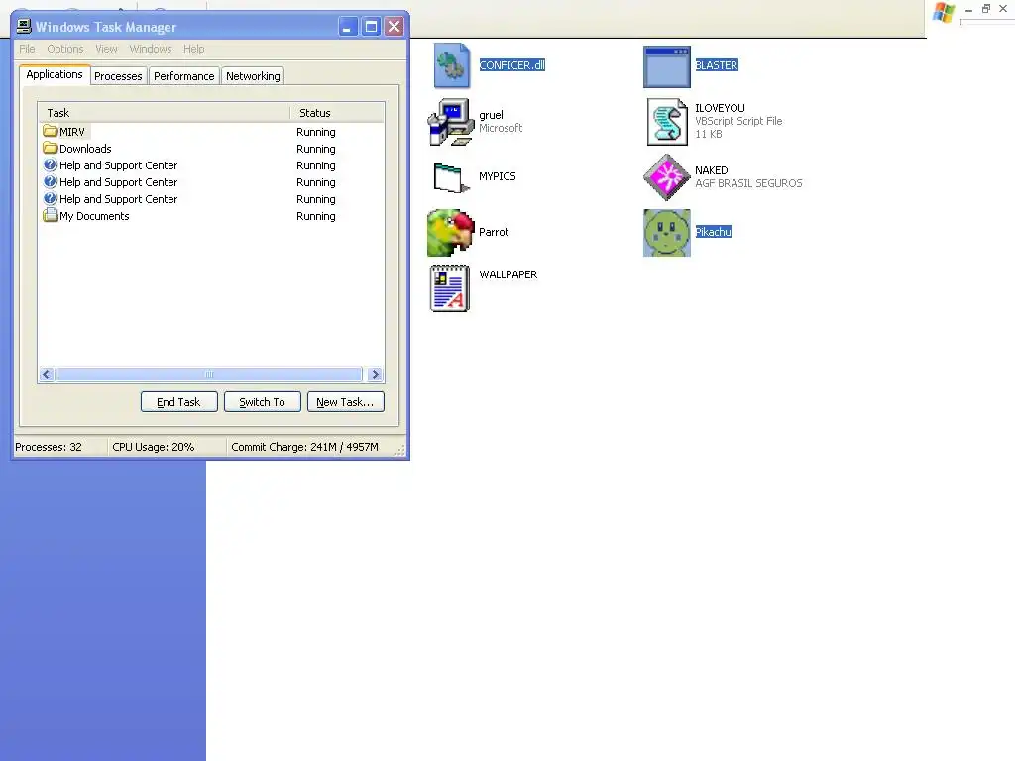This screenshot has width=1015, height=761.
Task: Select the My Documents task name
Action: point(94,216)
